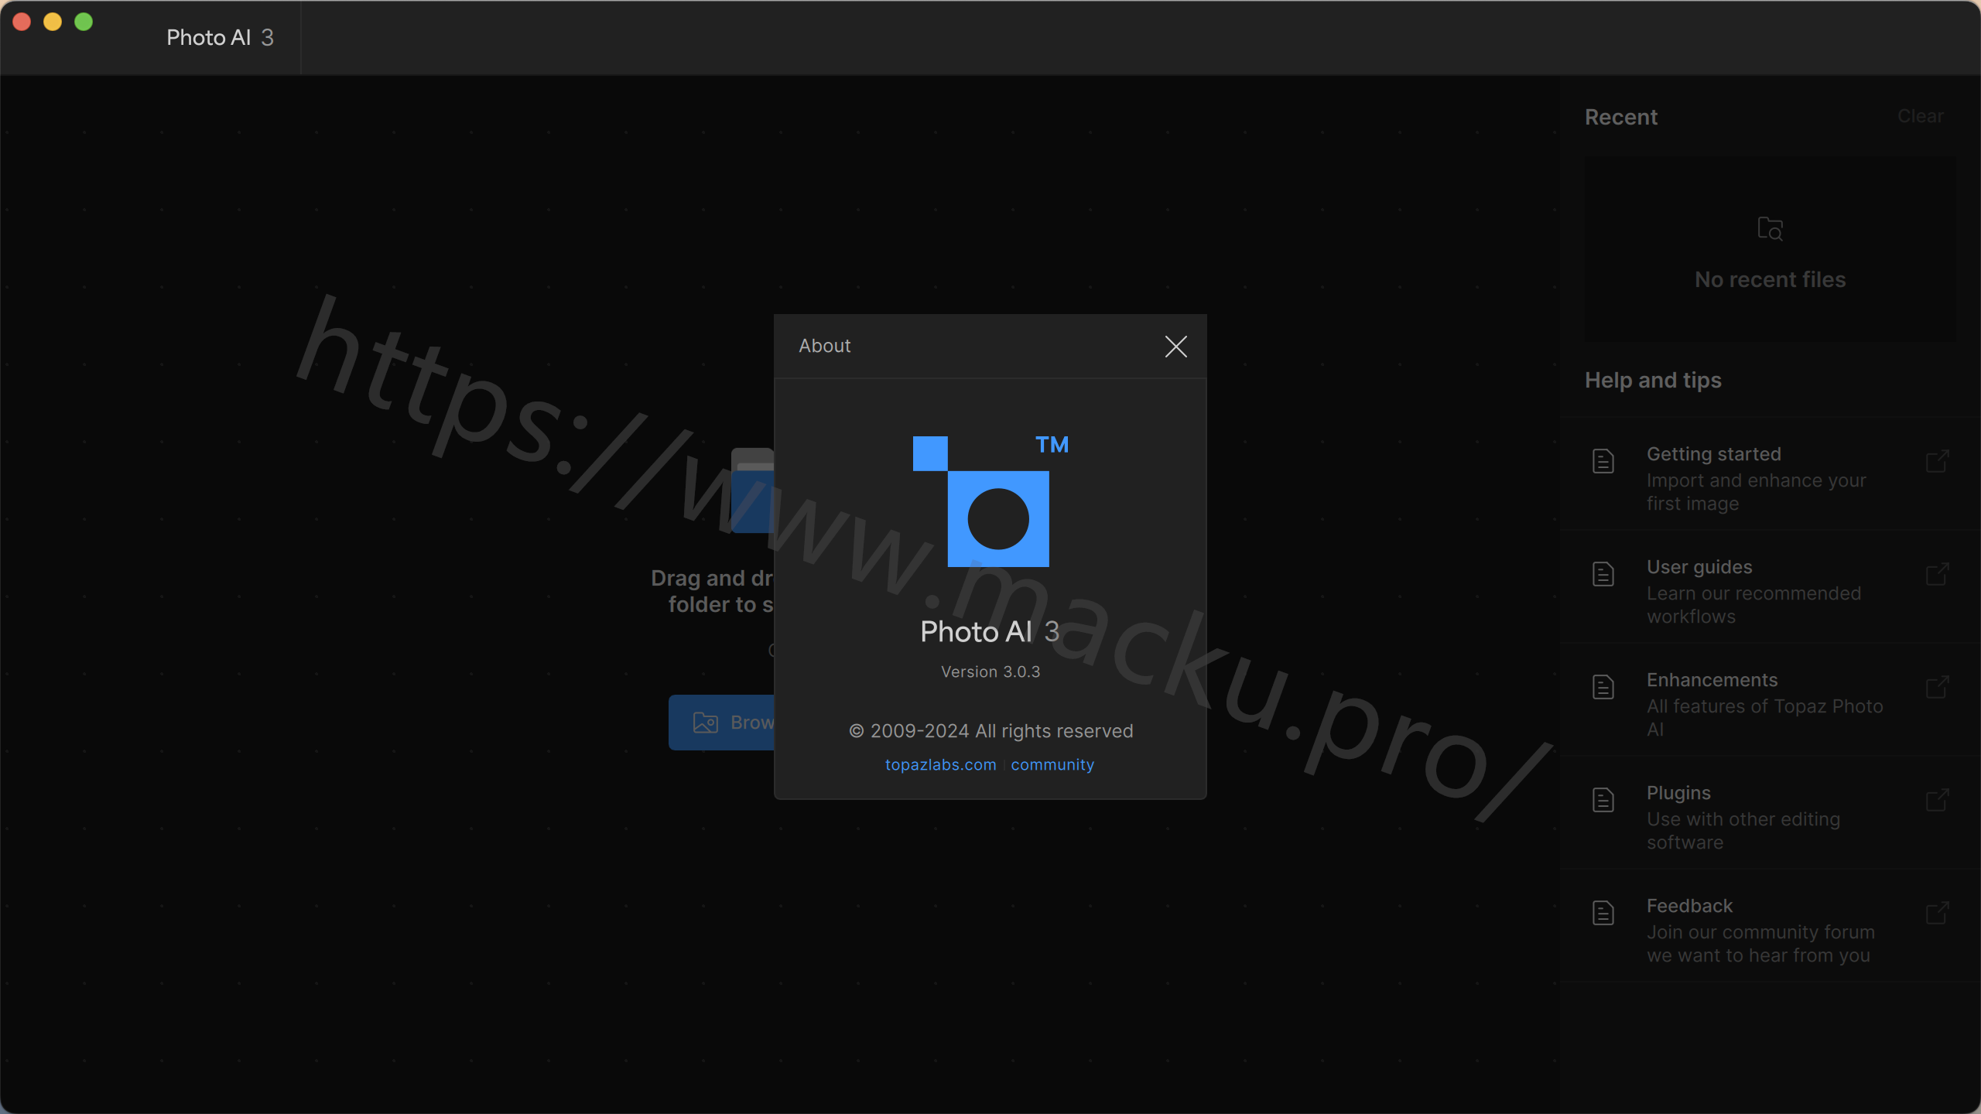The width and height of the screenshot is (1981, 1114).
Task: Click the No recent files text
Action: pyautogui.click(x=1770, y=279)
